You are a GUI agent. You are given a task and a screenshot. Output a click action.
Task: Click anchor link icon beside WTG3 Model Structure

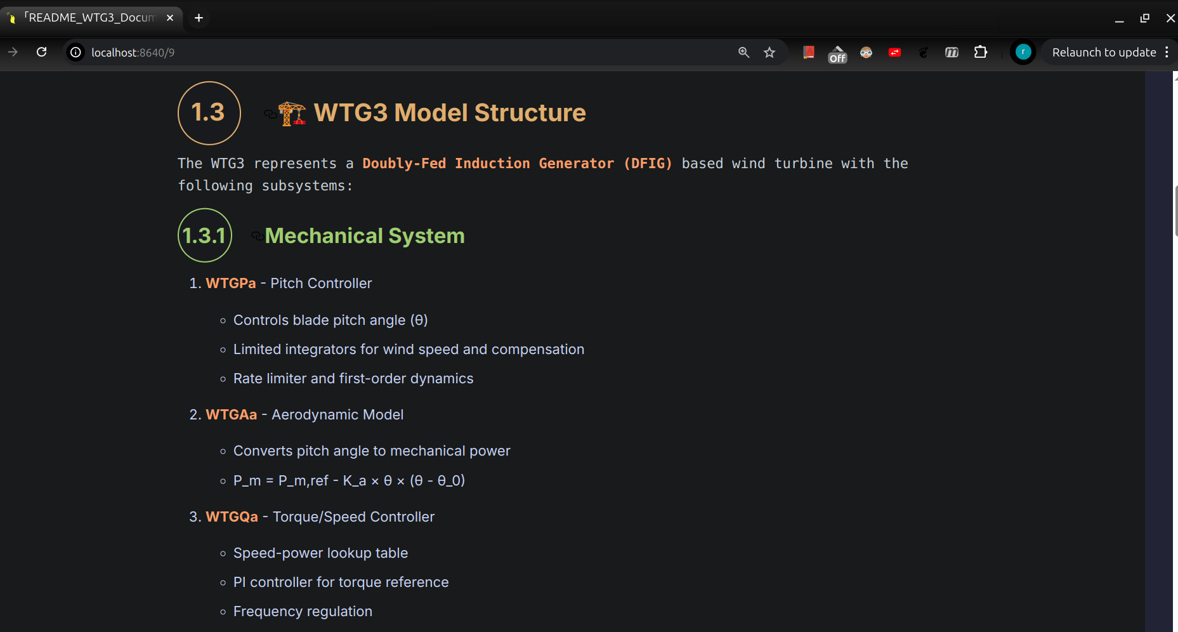pyautogui.click(x=270, y=114)
